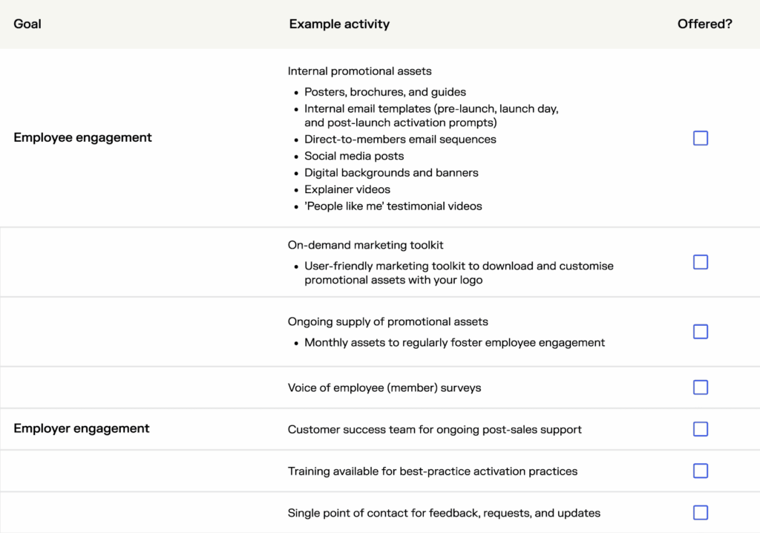Click the Example activity column header
760x533 pixels.
click(339, 24)
